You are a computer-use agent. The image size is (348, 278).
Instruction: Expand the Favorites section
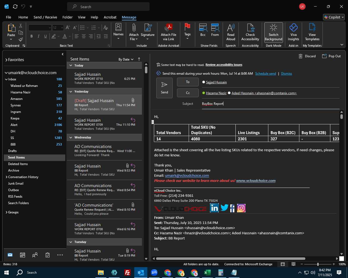coord(6,60)
